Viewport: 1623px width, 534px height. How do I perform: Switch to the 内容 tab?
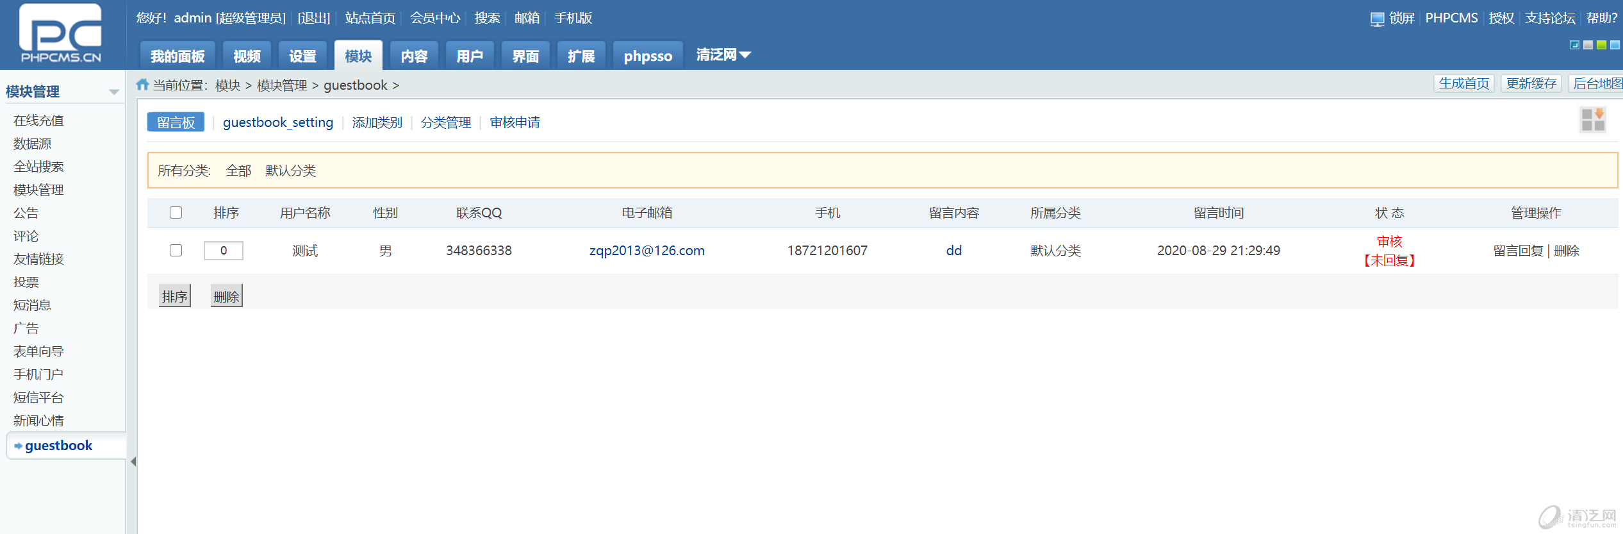(x=414, y=56)
